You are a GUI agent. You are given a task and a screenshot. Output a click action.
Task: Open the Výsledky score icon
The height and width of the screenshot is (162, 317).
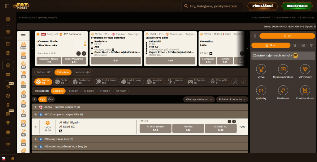point(261,90)
